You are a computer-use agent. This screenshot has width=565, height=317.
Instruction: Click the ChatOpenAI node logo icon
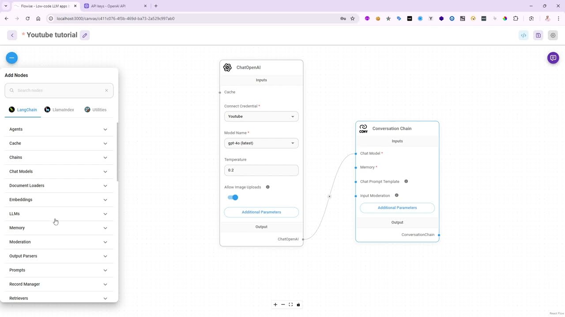227,67
